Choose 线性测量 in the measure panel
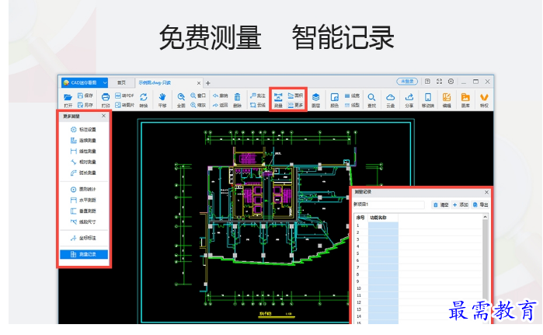543x335 pixels. [83, 151]
